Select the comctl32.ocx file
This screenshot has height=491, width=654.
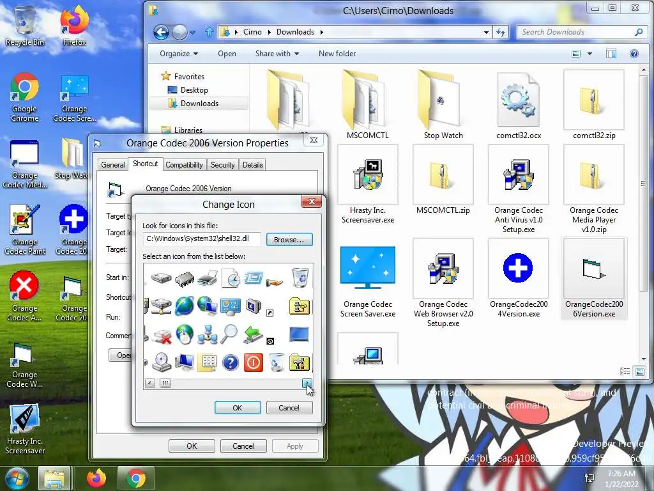pos(519,105)
